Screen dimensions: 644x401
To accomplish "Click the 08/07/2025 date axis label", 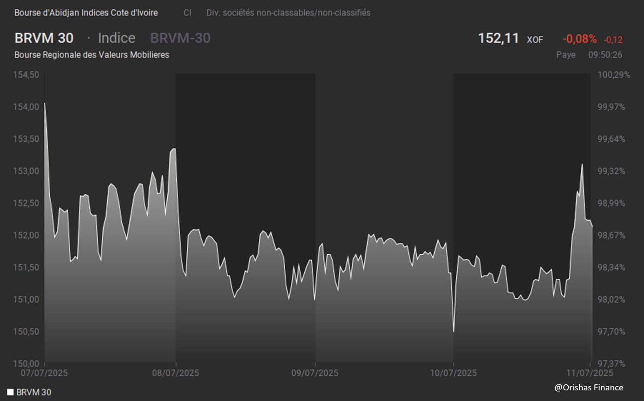I will point(176,373).
